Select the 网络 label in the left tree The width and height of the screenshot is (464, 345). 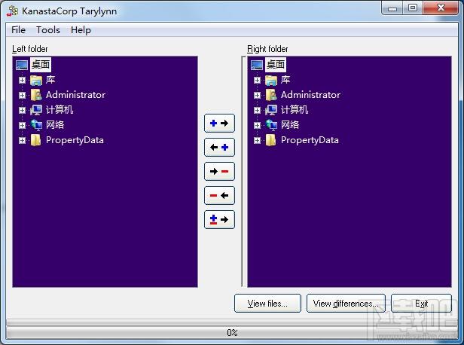point(55,125)
